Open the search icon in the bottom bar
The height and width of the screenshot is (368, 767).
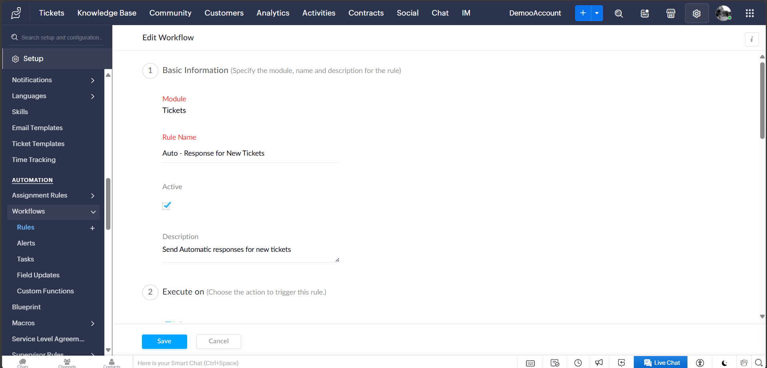click(759, 363)
